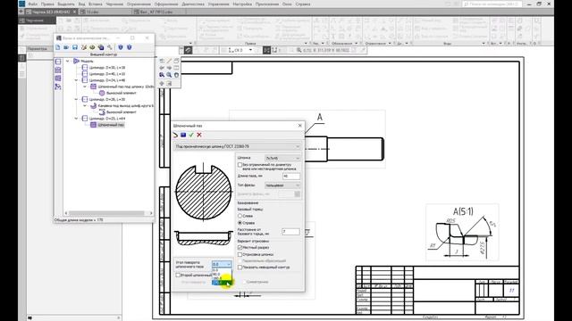Viewport: 572px width, 321px height.
Task: Collapse the cylinder D=25 tree node
Action: click(x=76, y=119)
